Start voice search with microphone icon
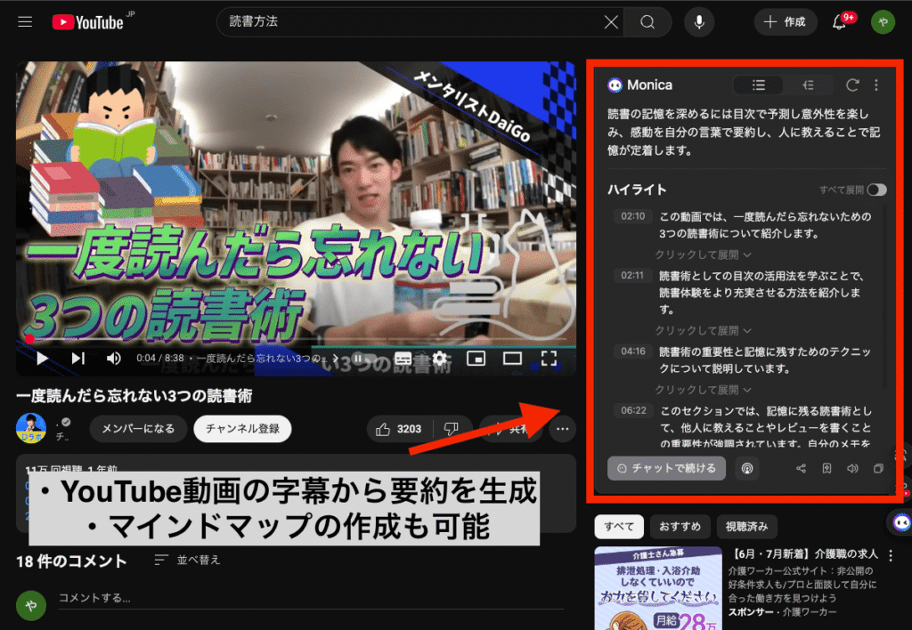Viewport: 912px width, 630px height. click(699, 22)
